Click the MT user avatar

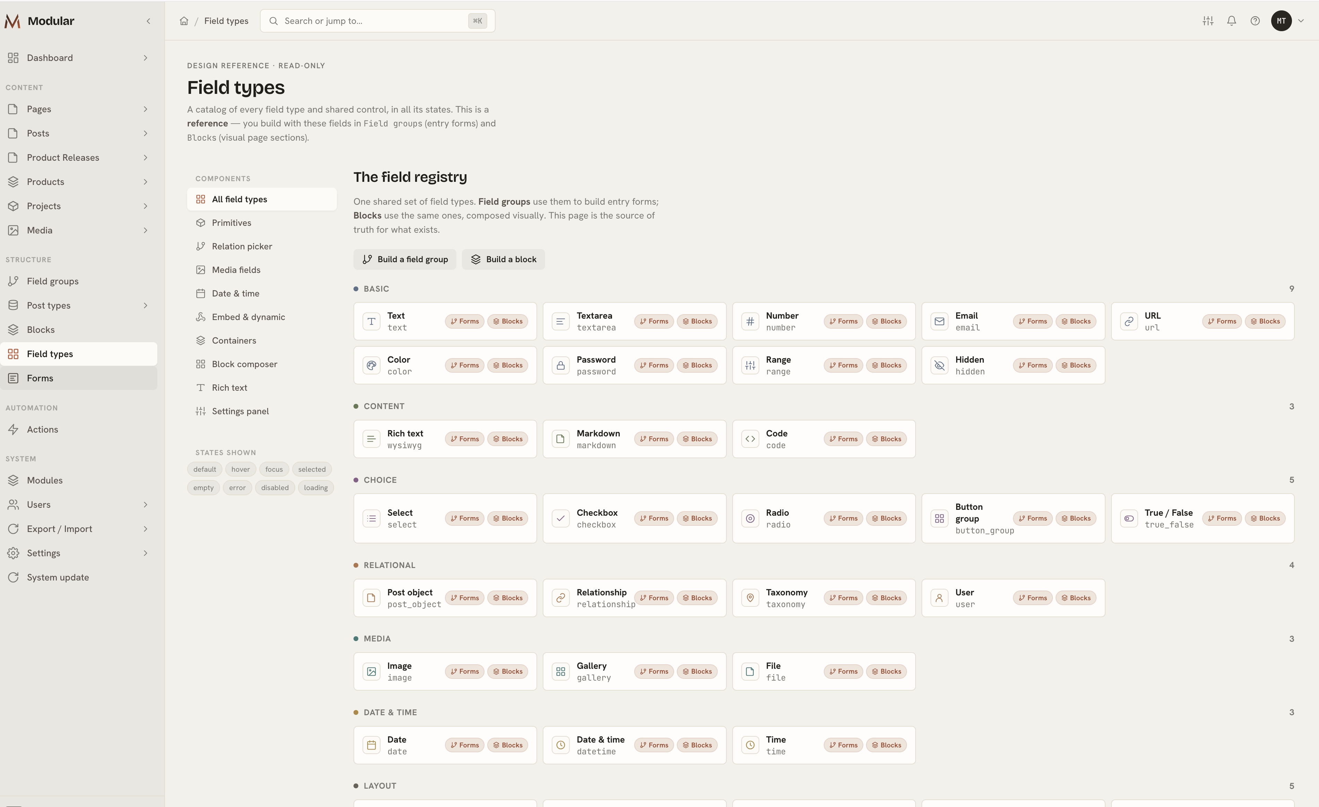click(1281, 21)
